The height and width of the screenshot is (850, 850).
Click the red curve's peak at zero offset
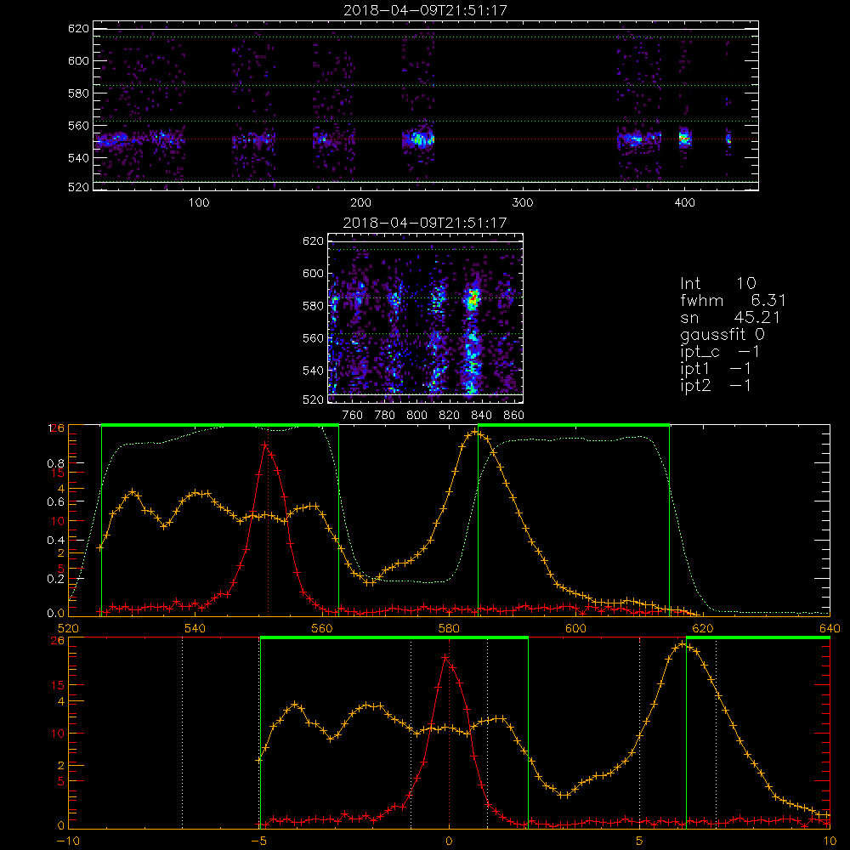coord(445,657)
